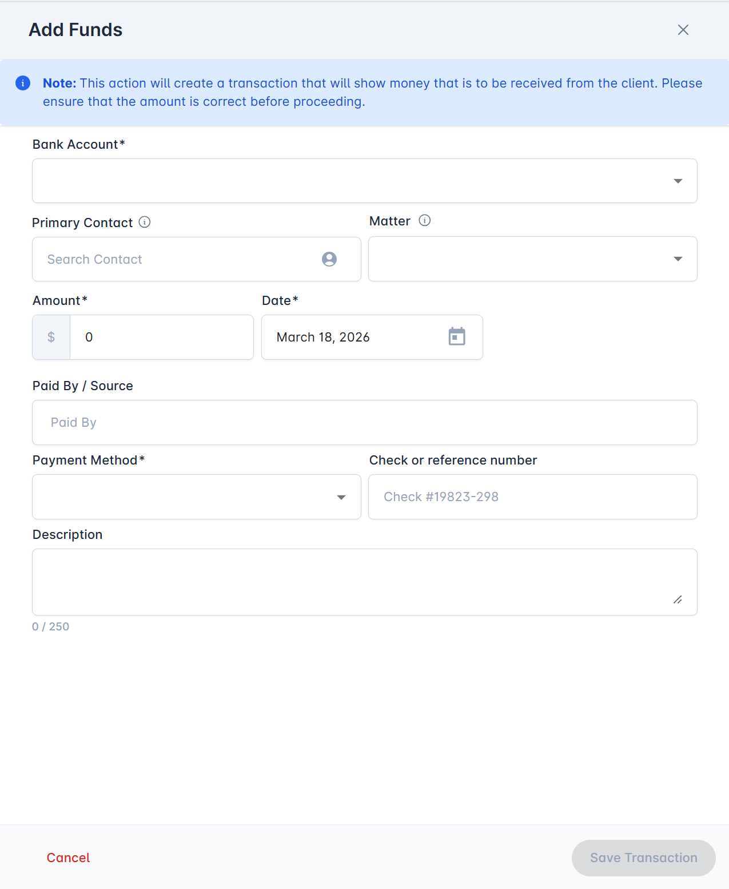Click the Check or reference number field
The width and height of the screenshot is (729, 889).
point(533,497)
